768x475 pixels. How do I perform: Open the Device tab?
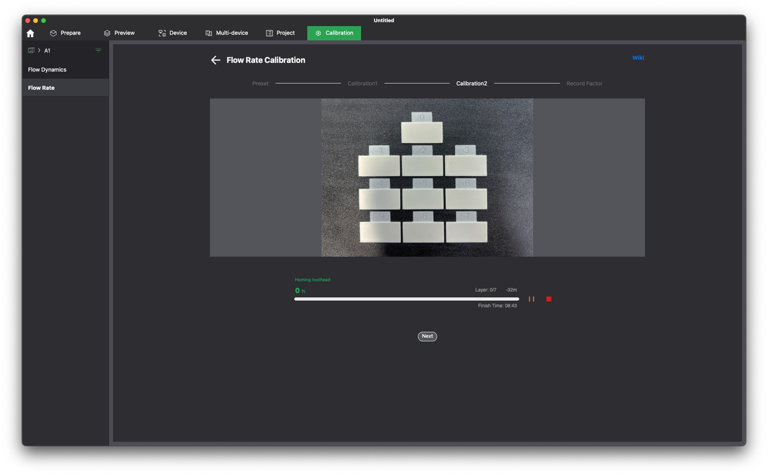pos(172,33)
